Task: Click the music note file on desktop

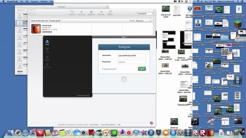Action: coord(195,122)
